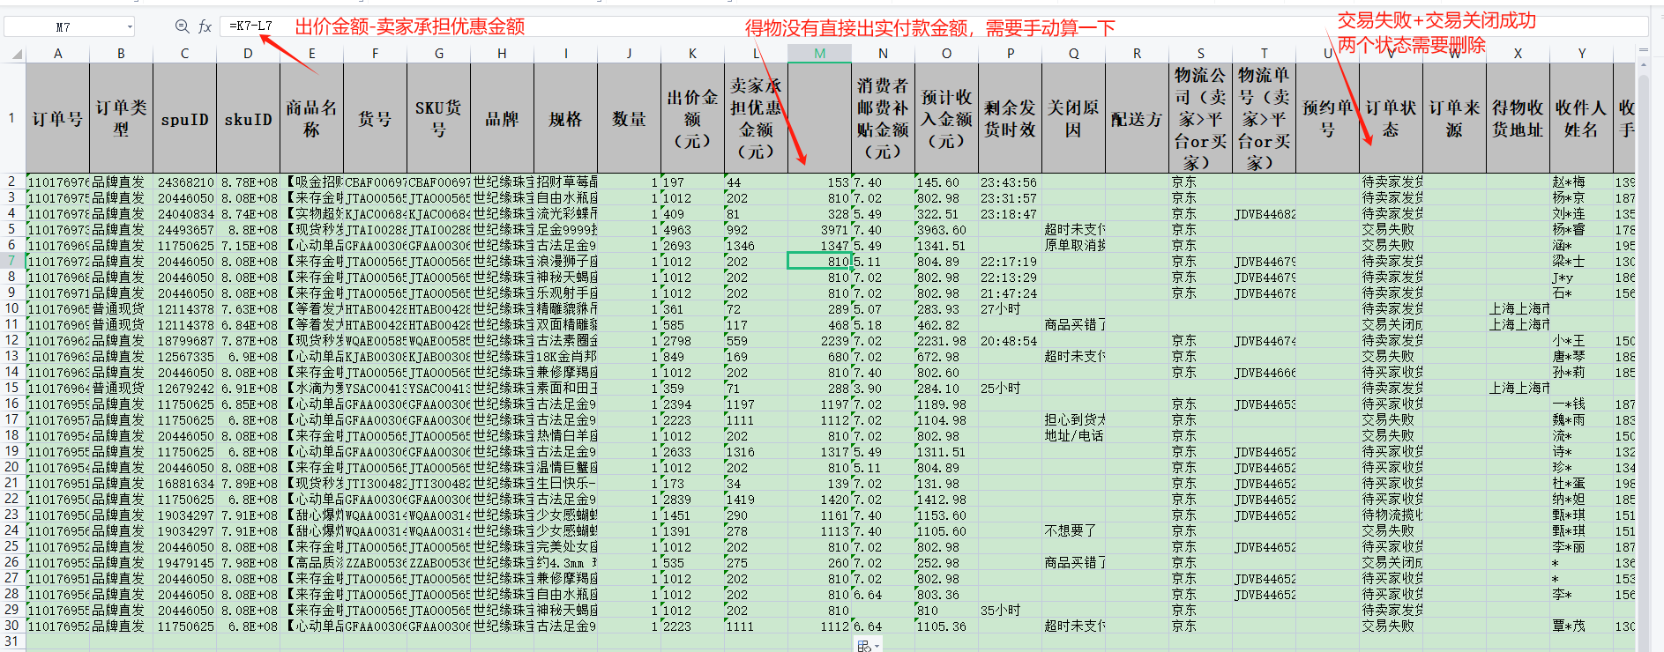Click the scrollbar up arrow
Viewport: 1664px width, 652px height.
(x=1643, y=65)
